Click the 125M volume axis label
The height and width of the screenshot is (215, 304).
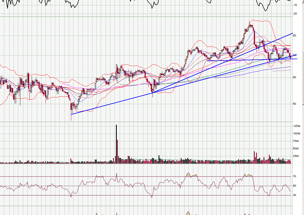click(297, 126)
